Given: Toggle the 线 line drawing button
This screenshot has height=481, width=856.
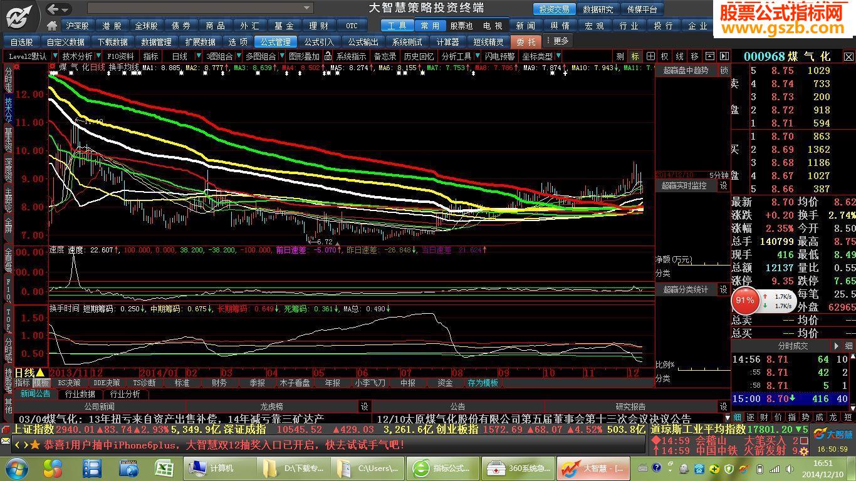Looking at the screenshot, I should 680,56.
